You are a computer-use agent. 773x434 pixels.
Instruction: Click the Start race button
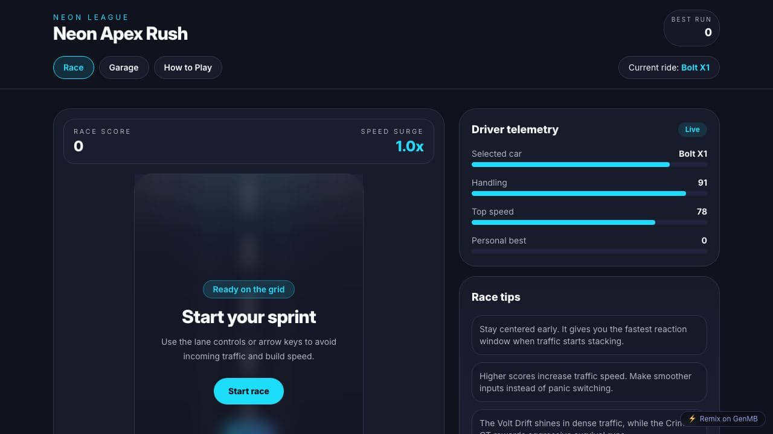249,391
